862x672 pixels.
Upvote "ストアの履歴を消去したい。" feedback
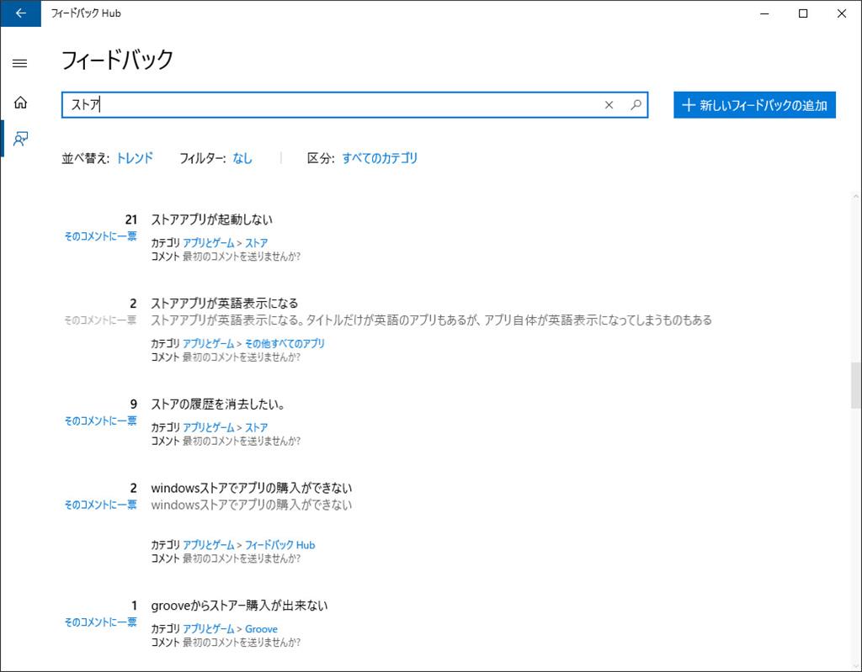[x=101, y=421]
